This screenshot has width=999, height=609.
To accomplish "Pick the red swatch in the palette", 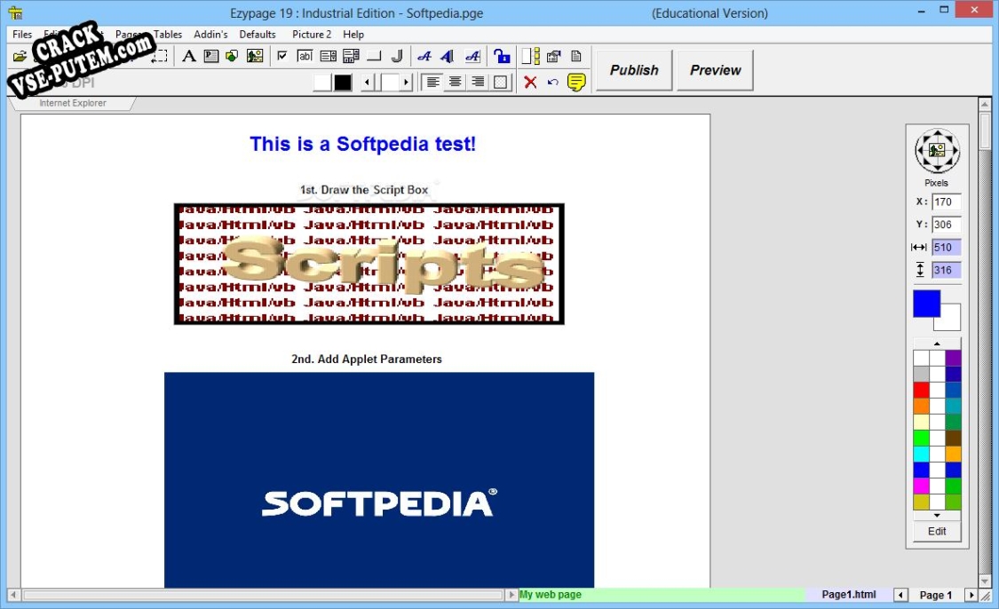I will [921, 390].
